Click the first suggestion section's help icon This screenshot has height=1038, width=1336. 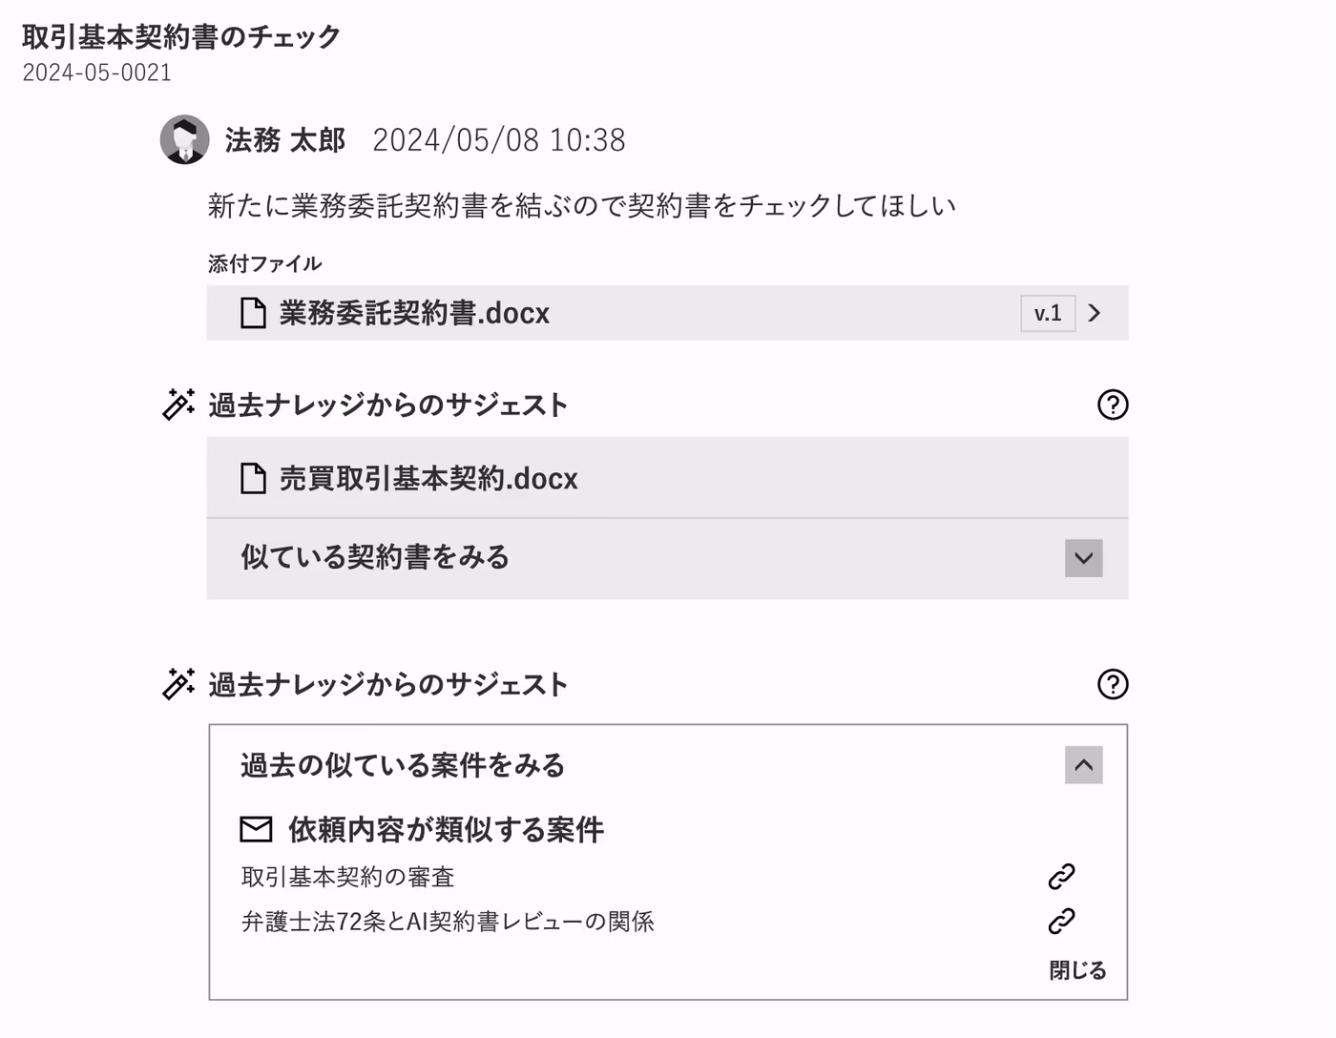[1113, 405]
